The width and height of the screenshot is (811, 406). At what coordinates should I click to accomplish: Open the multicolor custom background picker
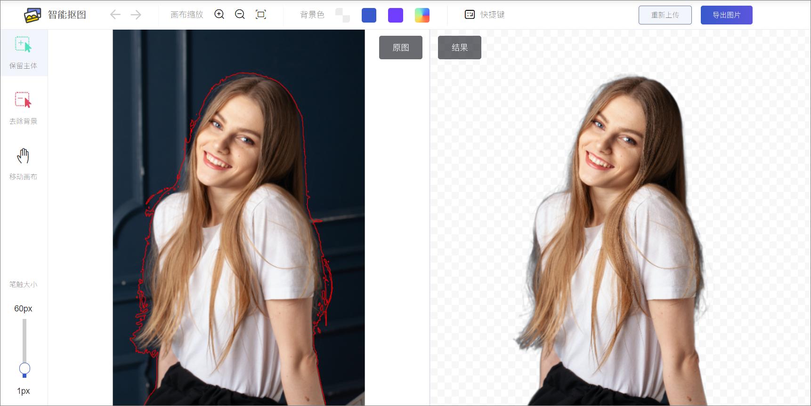(422, 15)
